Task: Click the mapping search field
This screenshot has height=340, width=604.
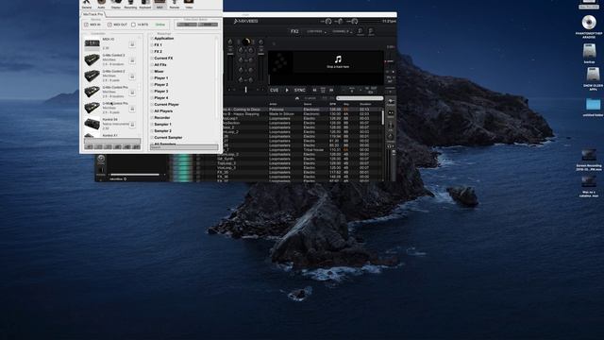Action: (184, 147)
